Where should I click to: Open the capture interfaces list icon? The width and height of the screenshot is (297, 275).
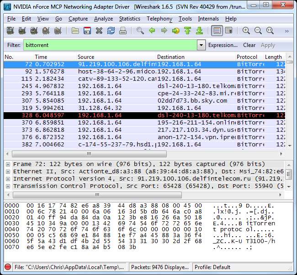pyautogui.click(x=11, y=31)
